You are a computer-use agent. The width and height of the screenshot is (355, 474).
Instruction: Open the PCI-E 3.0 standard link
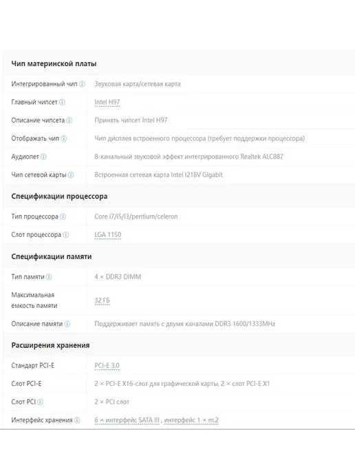coord(107,365)
